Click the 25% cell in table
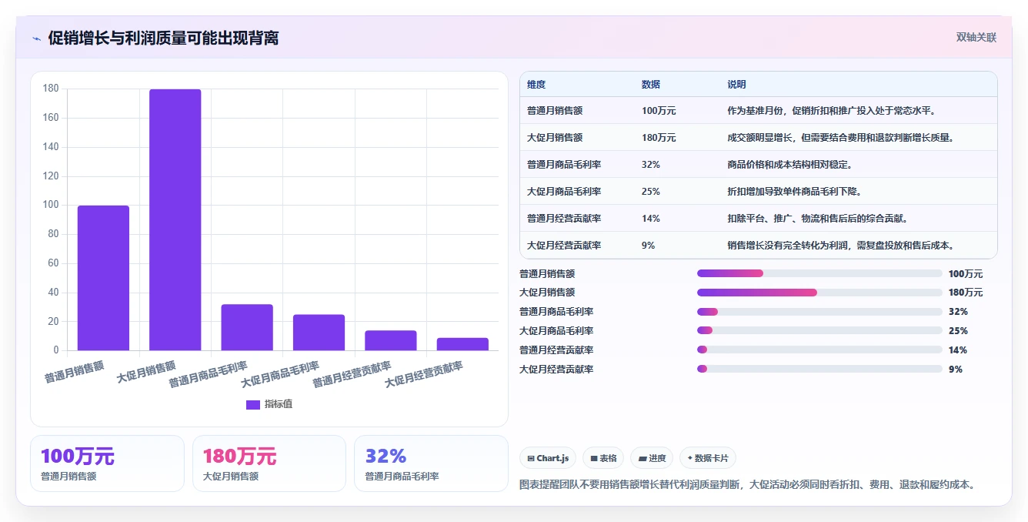Screen dimensions: 1028x522 651,192
